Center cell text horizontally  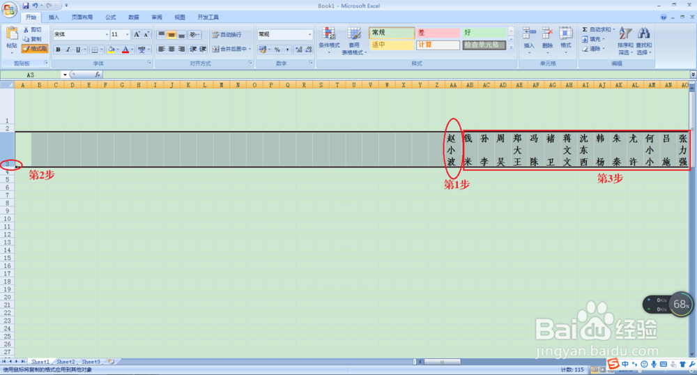(171, 49)
